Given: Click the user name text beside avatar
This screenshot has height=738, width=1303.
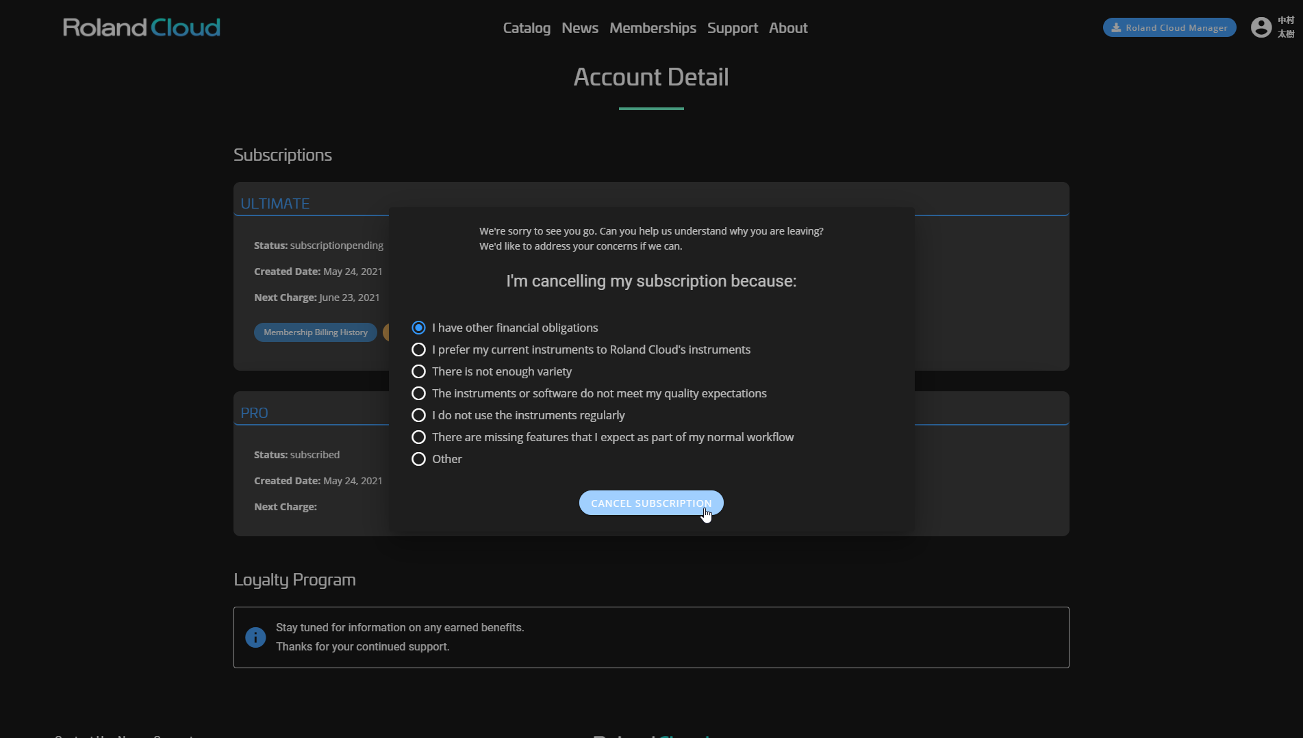Looking at the screenshot, I should click(1286, 27).
